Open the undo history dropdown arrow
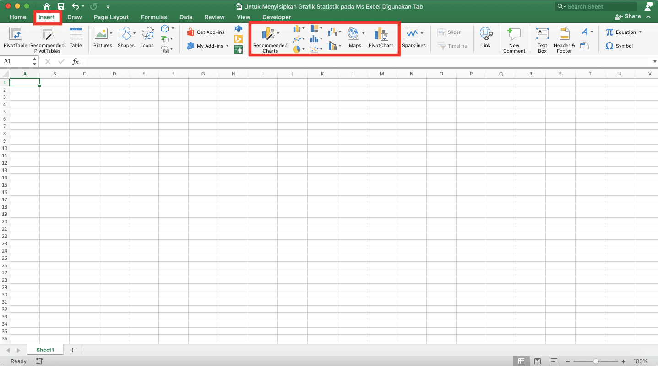Image resolution: width=658 pixels, height=366 pixels. pos(83,7)
